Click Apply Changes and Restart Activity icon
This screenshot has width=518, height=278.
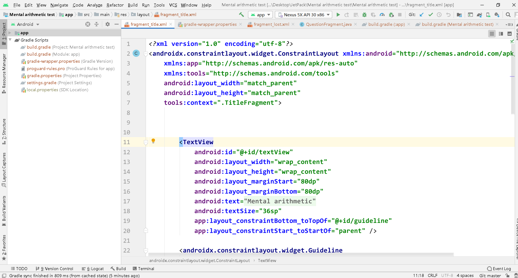(347, 15)
